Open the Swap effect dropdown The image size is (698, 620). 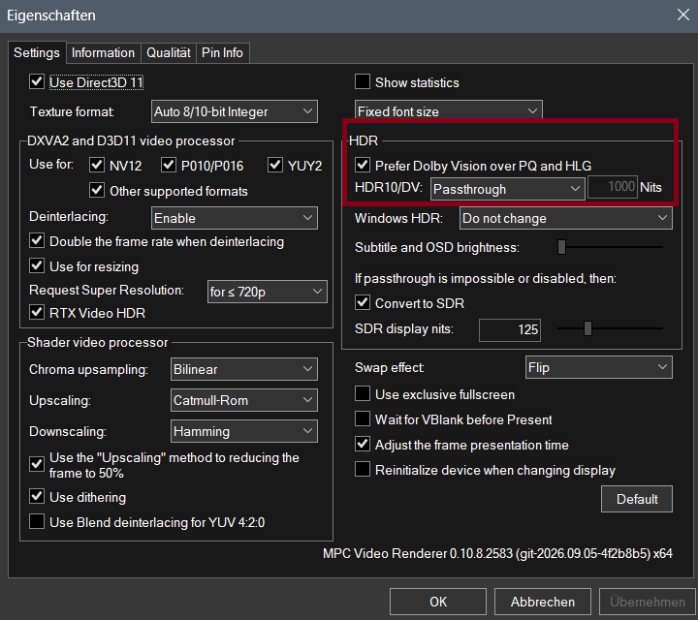pos(599,367)
